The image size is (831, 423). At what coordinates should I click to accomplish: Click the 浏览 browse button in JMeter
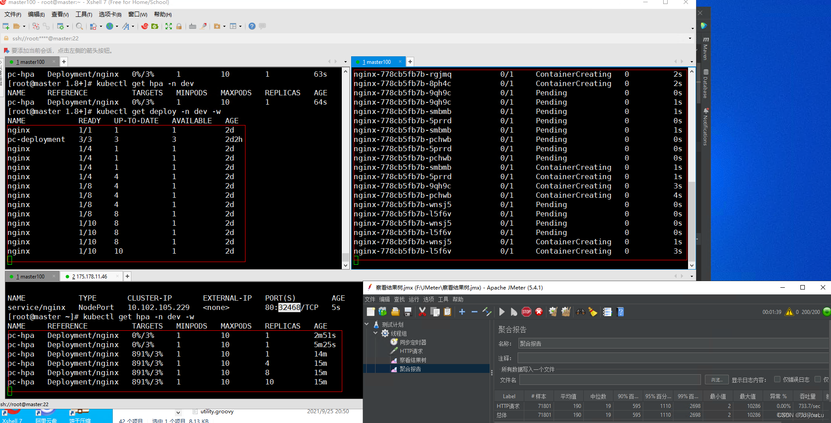(x=717, y=380)
